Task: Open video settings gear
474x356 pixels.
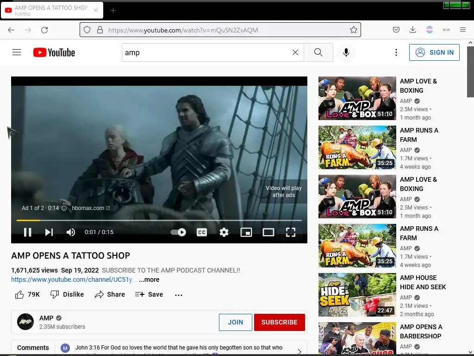Action: click(224, 232)
